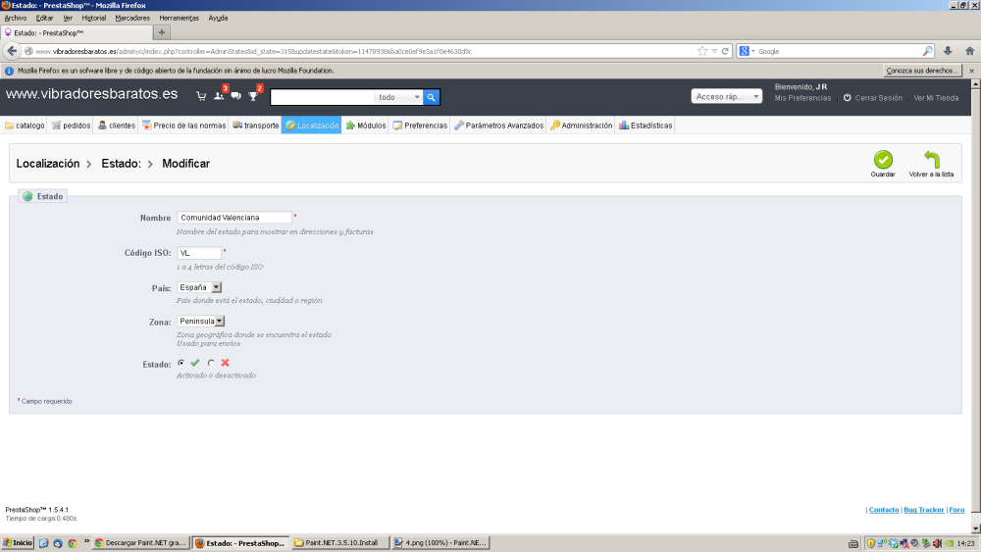
Task: Open the pedidos admin tab
Action: pyautogui.click(x=71, y=125)
